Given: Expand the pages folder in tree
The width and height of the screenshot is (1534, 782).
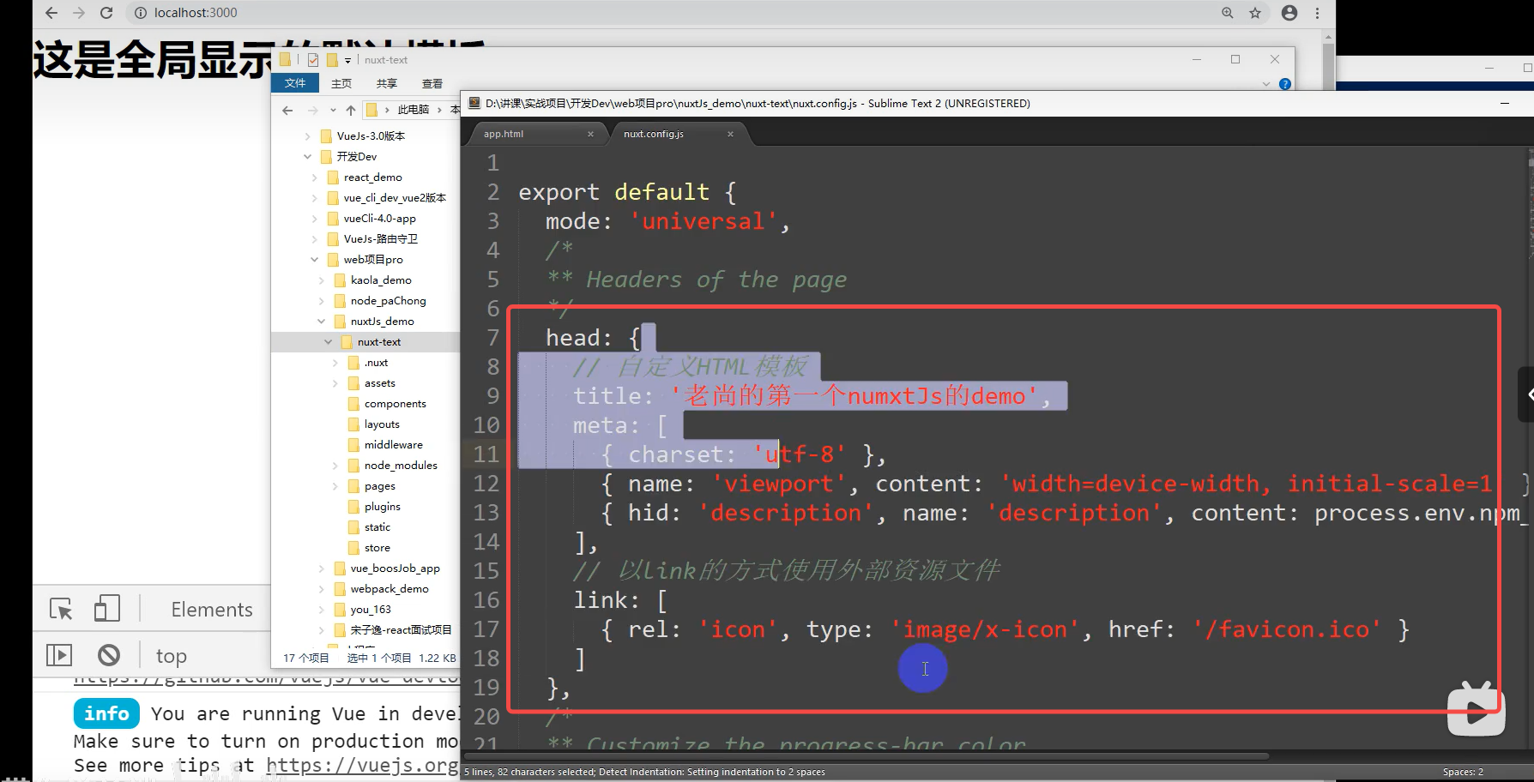Looking at the screenshot, I should pos(335,486).
